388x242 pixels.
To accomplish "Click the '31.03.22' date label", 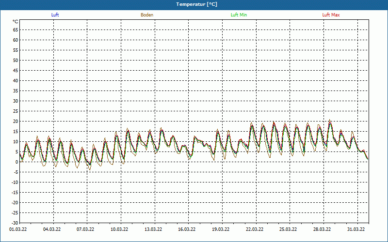I will (x=356, y=229).
